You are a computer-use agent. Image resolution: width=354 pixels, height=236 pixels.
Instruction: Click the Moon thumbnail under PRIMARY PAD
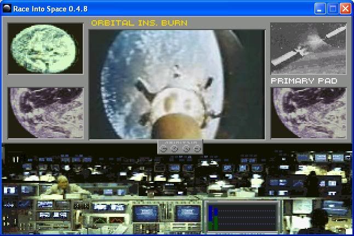click(309, 113)
